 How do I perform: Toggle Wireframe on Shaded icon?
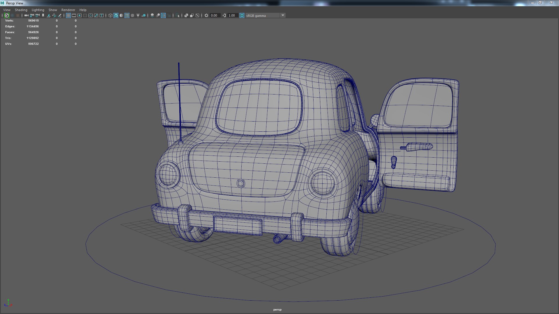click(127, 15)
